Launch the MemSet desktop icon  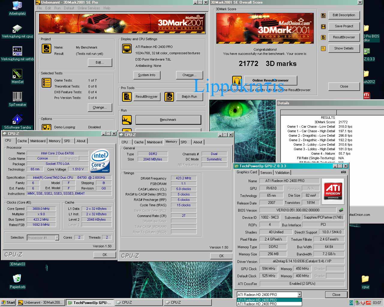[17, 76]
